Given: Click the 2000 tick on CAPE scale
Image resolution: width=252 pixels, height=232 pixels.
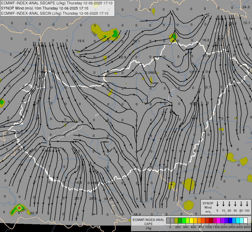Looking at the screenshot, I should (x=224, y=227).
